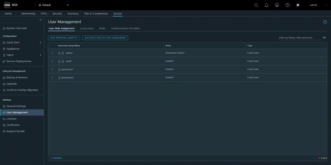Viewport: 331px width, 165px height.
Task: Collapse the left sidebar with double-chevron icon
Action: (x=40, y=20)
